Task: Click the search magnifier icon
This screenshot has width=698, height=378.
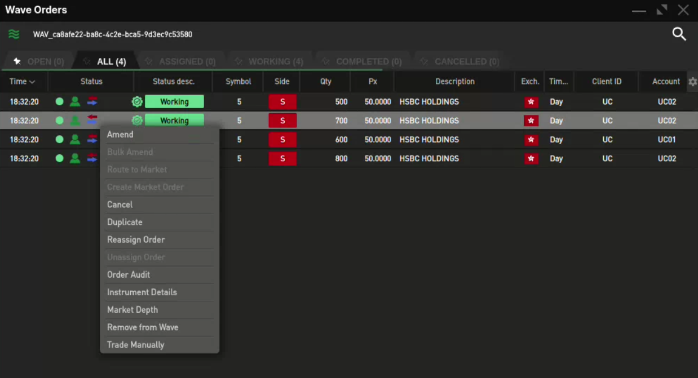Action: 679,34
